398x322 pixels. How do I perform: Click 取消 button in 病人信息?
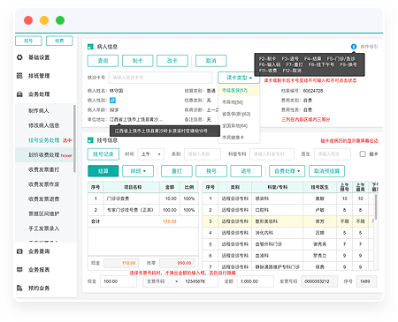pyautogui.click(x=211, y=61)
